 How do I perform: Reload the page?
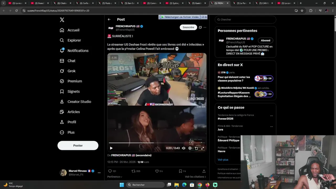pyautogui.click(x=16, y=10)
